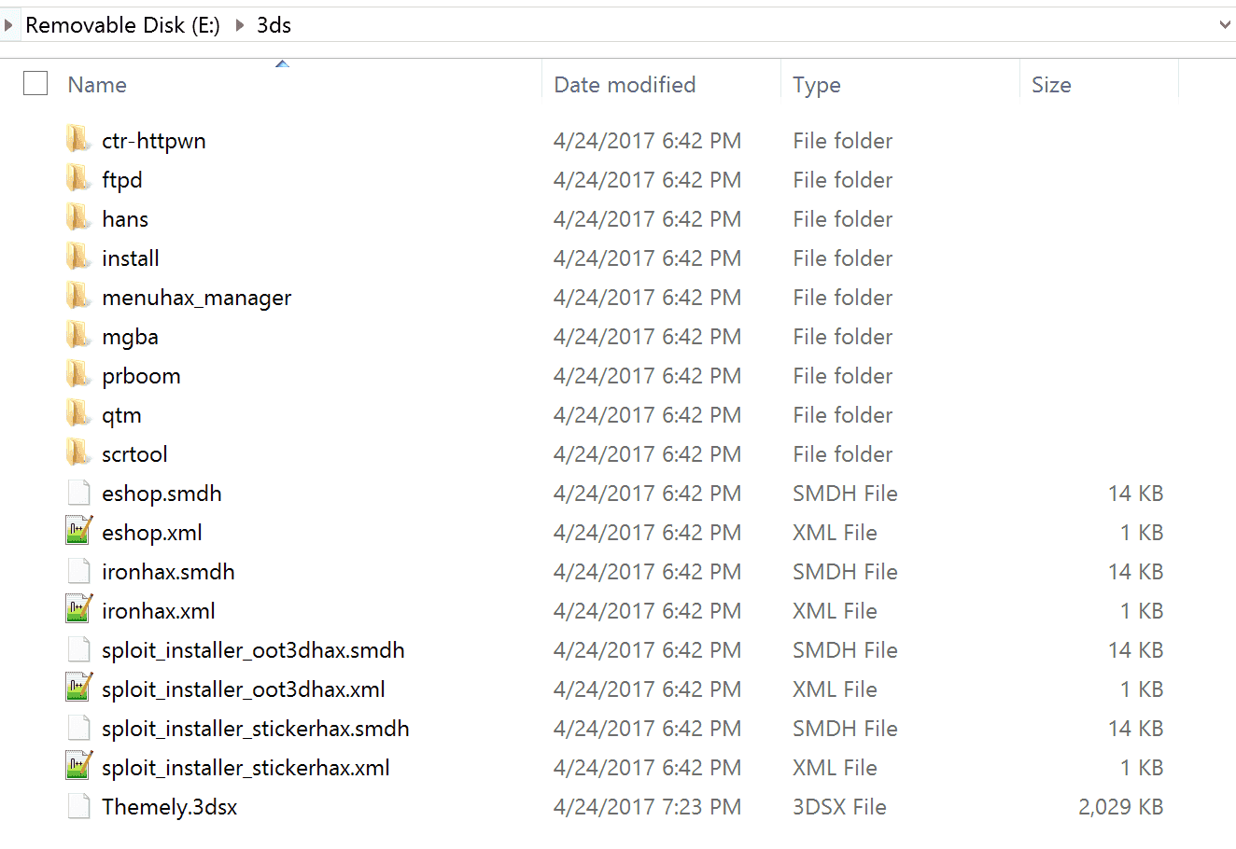Click XML File type of ironhax.xml
This screenshot has height=849, width=1236.
(835, 611)
